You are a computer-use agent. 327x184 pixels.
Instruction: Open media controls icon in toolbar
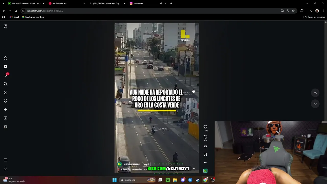tap(311, 11)
